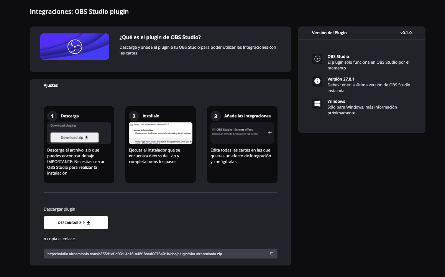
Task: Click the DESCARGAR ZIP button
Action: 76,223
